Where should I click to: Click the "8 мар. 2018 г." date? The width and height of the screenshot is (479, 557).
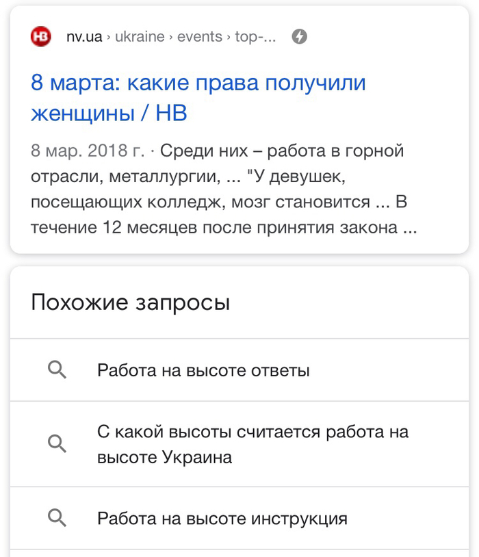point(88,151)
